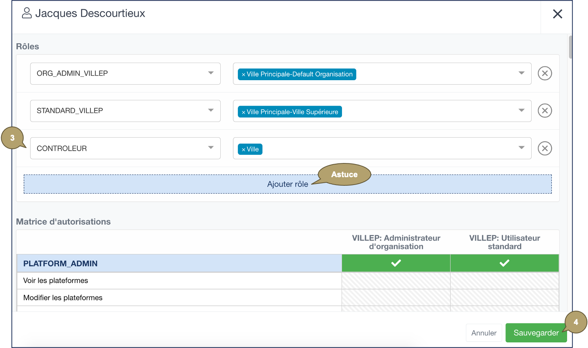
Task: Toggle Voir les plateformes for Administrateur d'organisation
Action: [396, 280]
